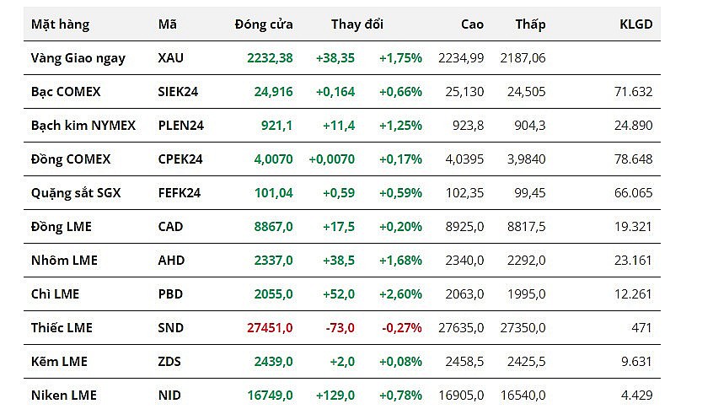Image resolution: width=713 pixels, height=409 pixels.
Task: Click the CPEK24 code cell
Action: pyautogui.click(x=179, y=159)
